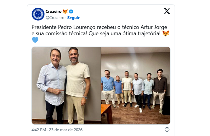210x136 pixels.
Task: Click the 23 de mar de 2026 date
Action: [x=66, y=130]
